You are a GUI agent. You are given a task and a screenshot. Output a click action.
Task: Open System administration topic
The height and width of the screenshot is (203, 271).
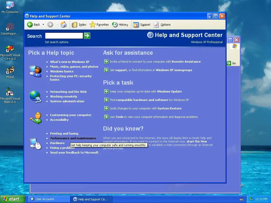[67, 101]
